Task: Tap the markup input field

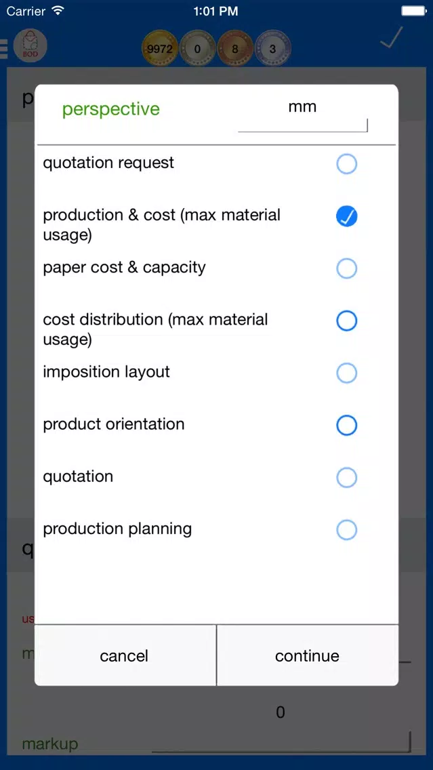Action: (x=281, y=742)
